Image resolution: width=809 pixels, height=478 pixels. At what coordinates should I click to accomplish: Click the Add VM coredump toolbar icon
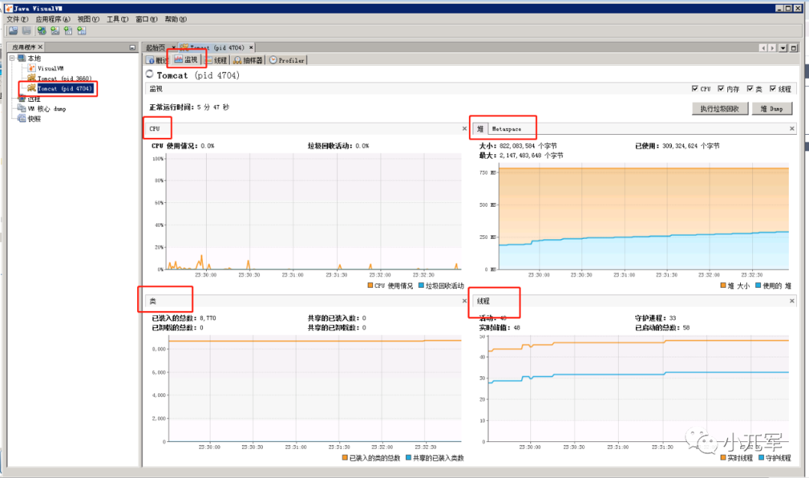[x=68, y=31]
